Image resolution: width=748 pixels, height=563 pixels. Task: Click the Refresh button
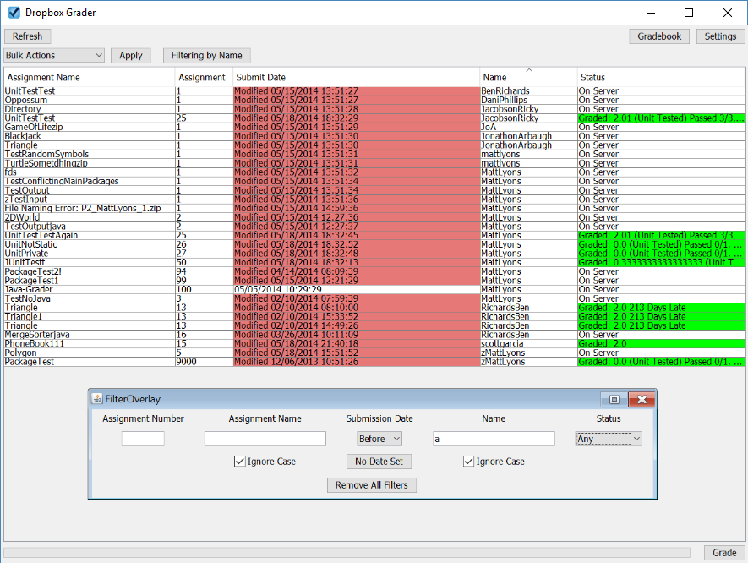[28, 36]
